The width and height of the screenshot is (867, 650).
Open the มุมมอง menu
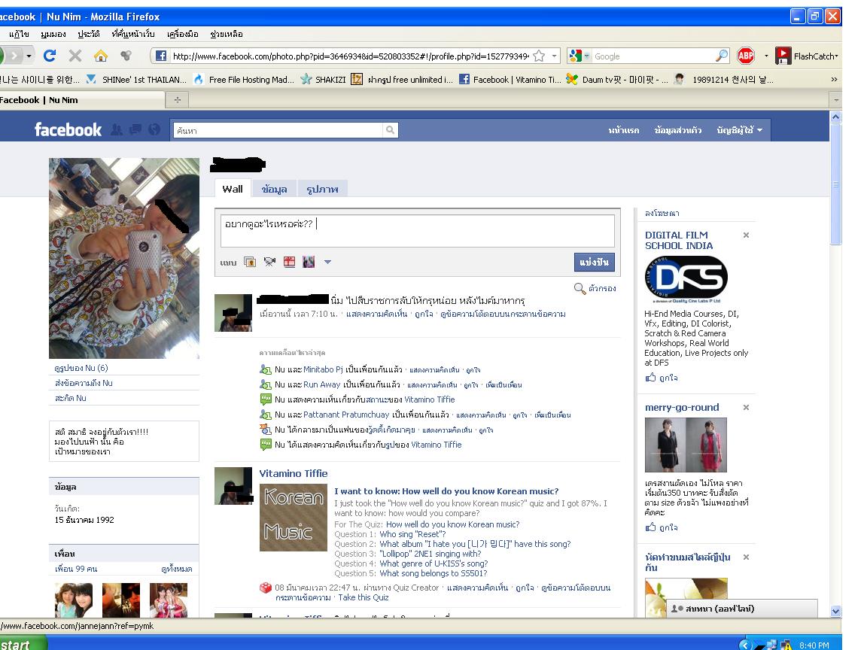point(53,34)
